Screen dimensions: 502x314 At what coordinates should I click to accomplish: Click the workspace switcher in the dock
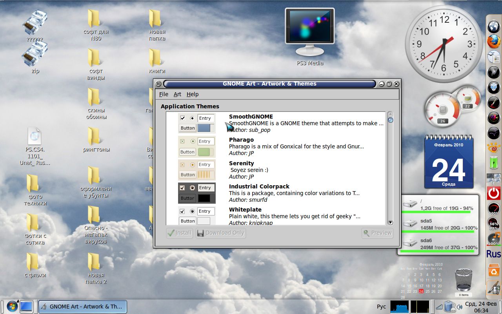(x=493, y=179)
